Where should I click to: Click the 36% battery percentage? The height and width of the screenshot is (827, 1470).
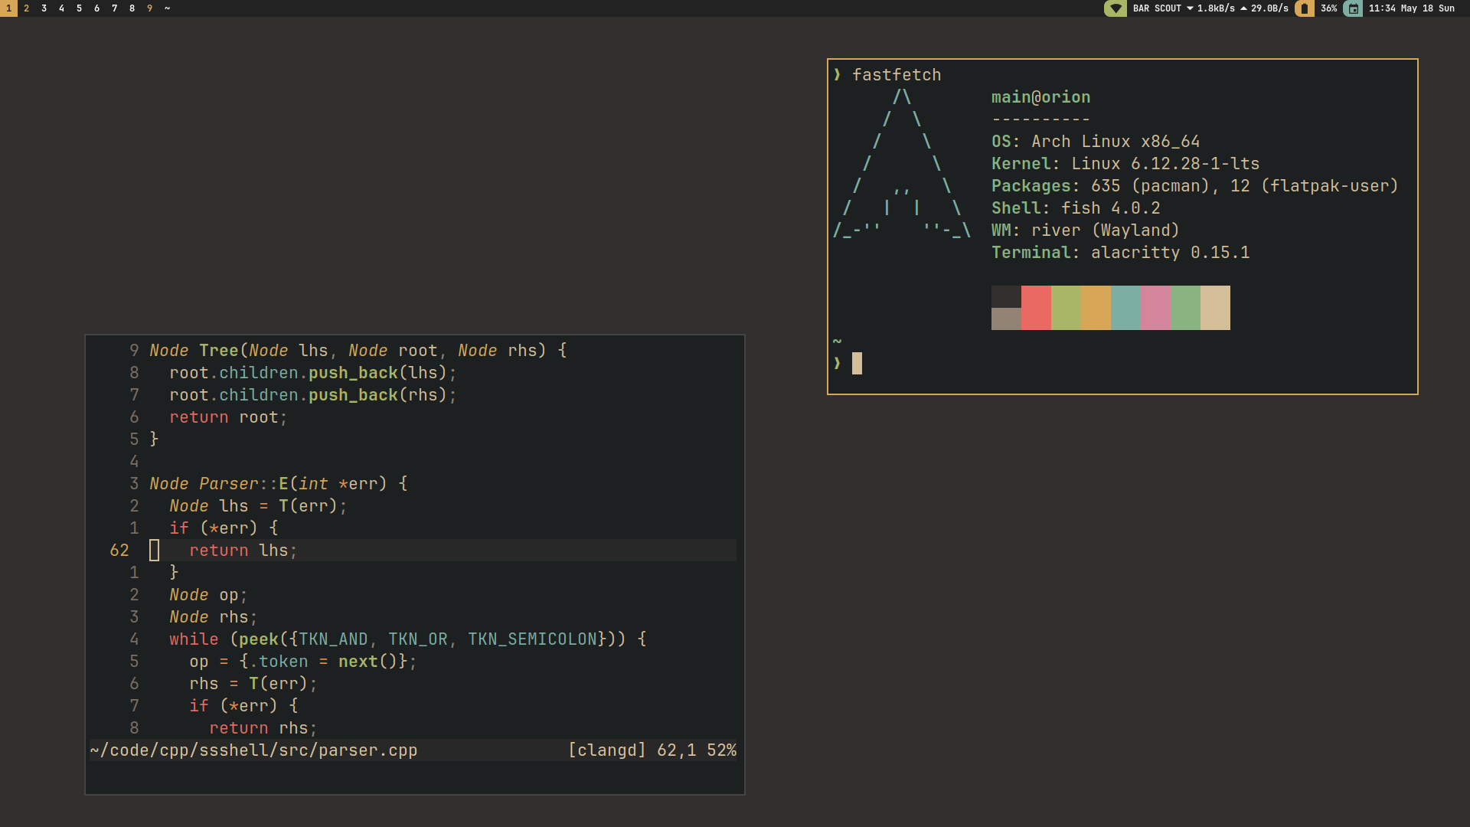click(1328, 8)
